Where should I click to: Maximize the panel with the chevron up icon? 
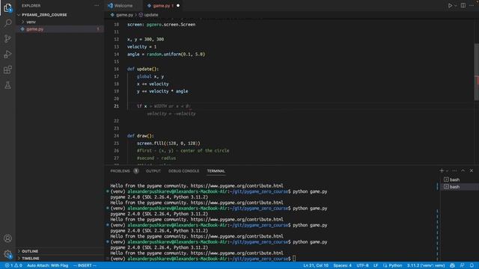tap(463, 171)
